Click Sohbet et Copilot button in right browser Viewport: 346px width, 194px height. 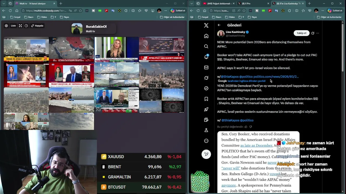[335, 11]
